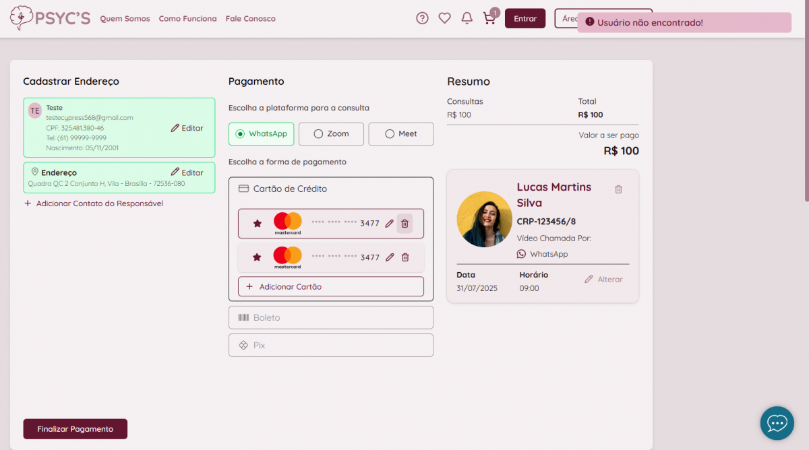Select WhatsApp as consultation platform

(x=261, y=134)
